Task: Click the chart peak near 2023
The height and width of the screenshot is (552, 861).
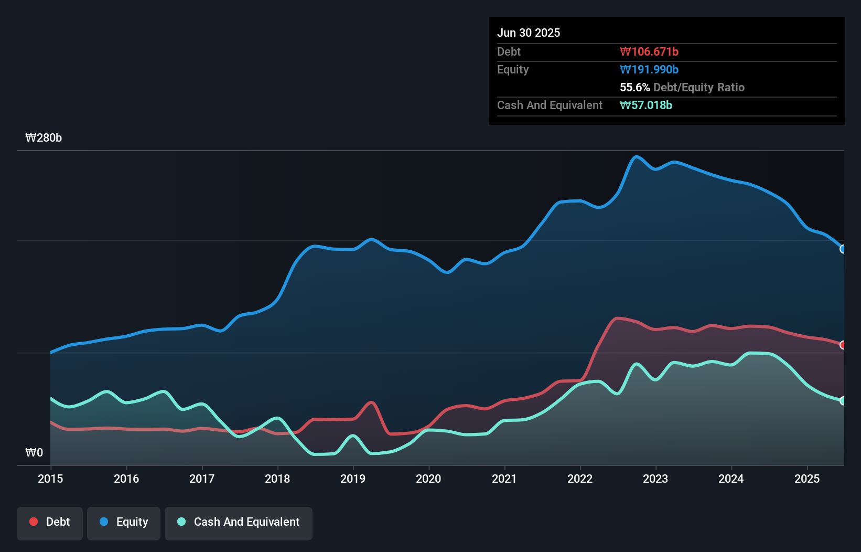Action: coord(637,157)
